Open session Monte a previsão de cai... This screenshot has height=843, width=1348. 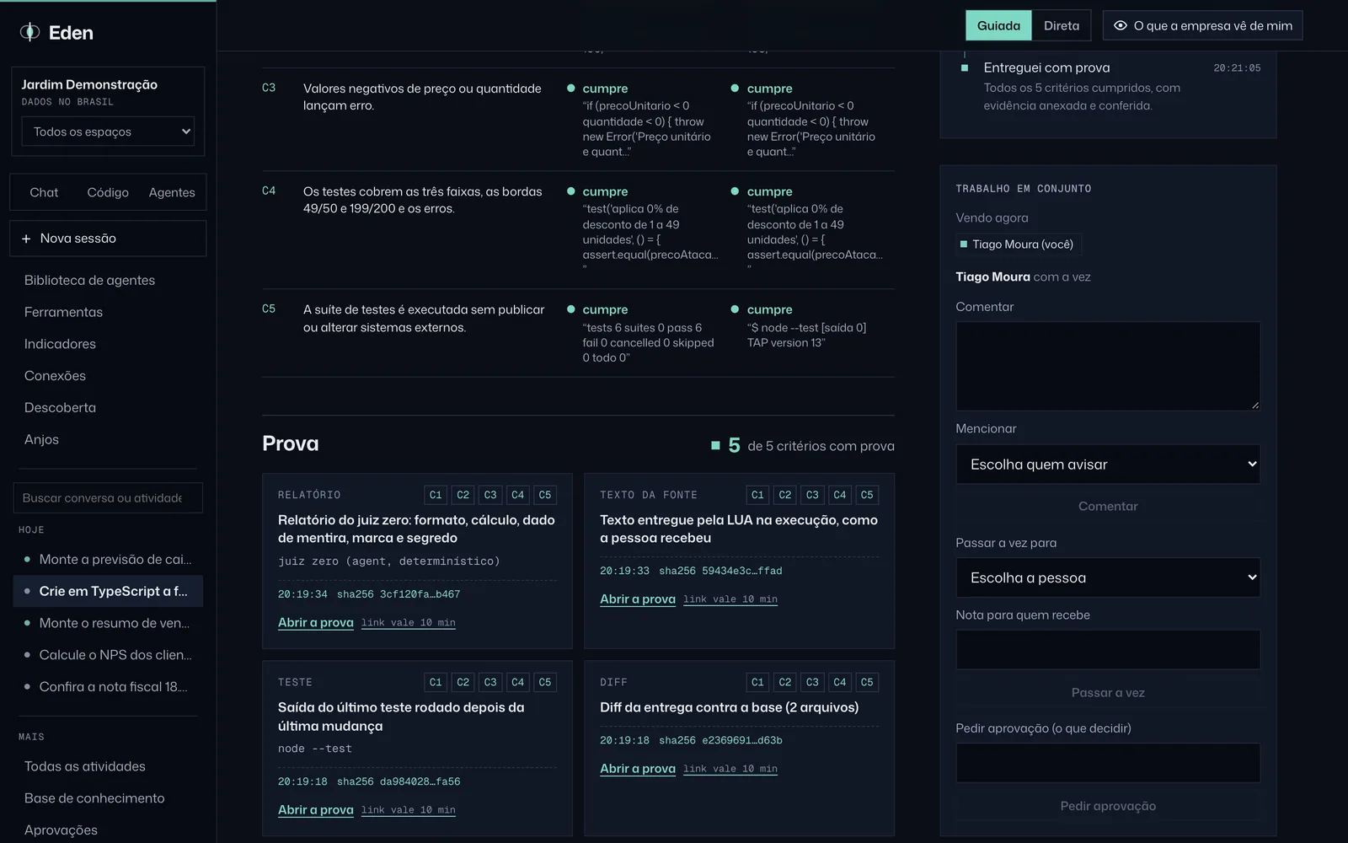[108, 559]
